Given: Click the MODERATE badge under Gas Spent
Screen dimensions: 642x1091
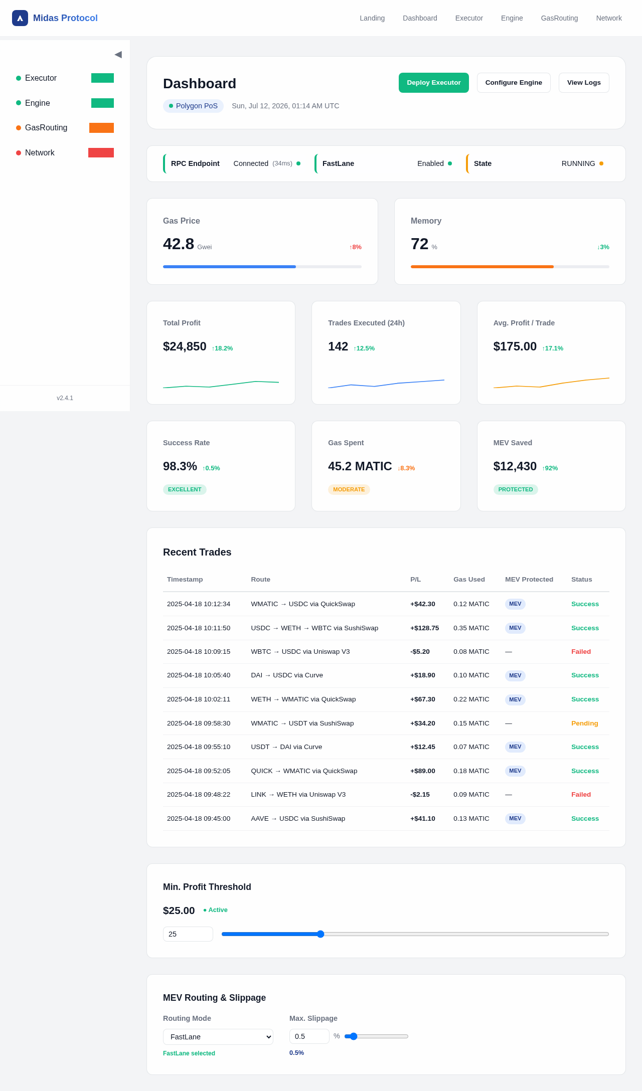Looking at the screenshot, I should [349, 489].
